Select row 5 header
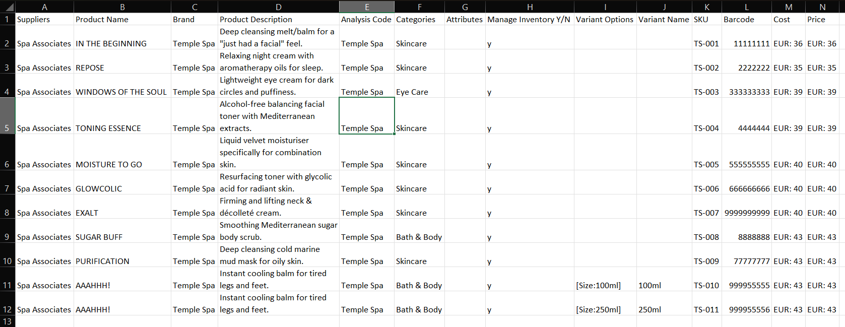845x327 pixels. pos(8,116)
